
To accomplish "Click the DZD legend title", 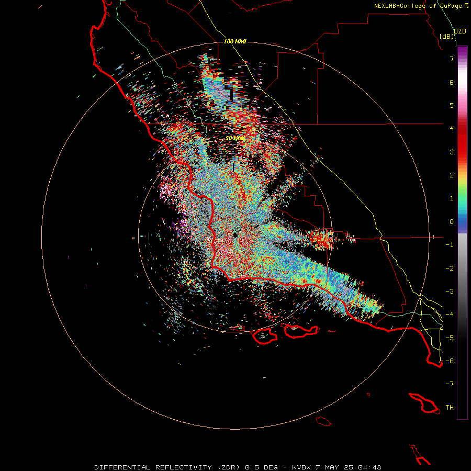I will [x=460, y=31].
